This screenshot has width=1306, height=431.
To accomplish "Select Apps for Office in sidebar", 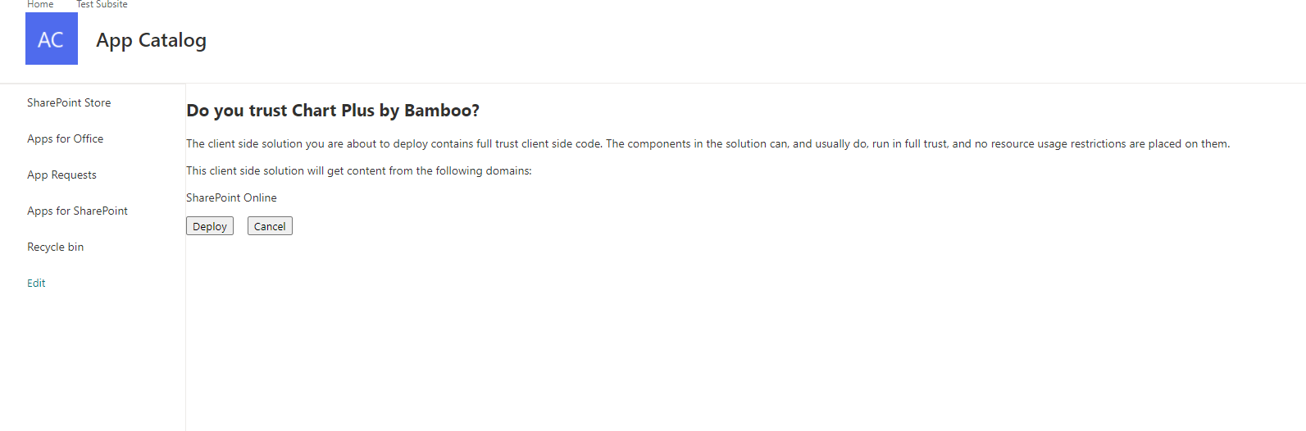I will click(x=65, y=138).
